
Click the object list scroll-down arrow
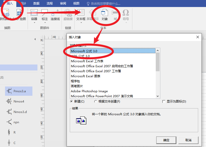tap(158, 96)
